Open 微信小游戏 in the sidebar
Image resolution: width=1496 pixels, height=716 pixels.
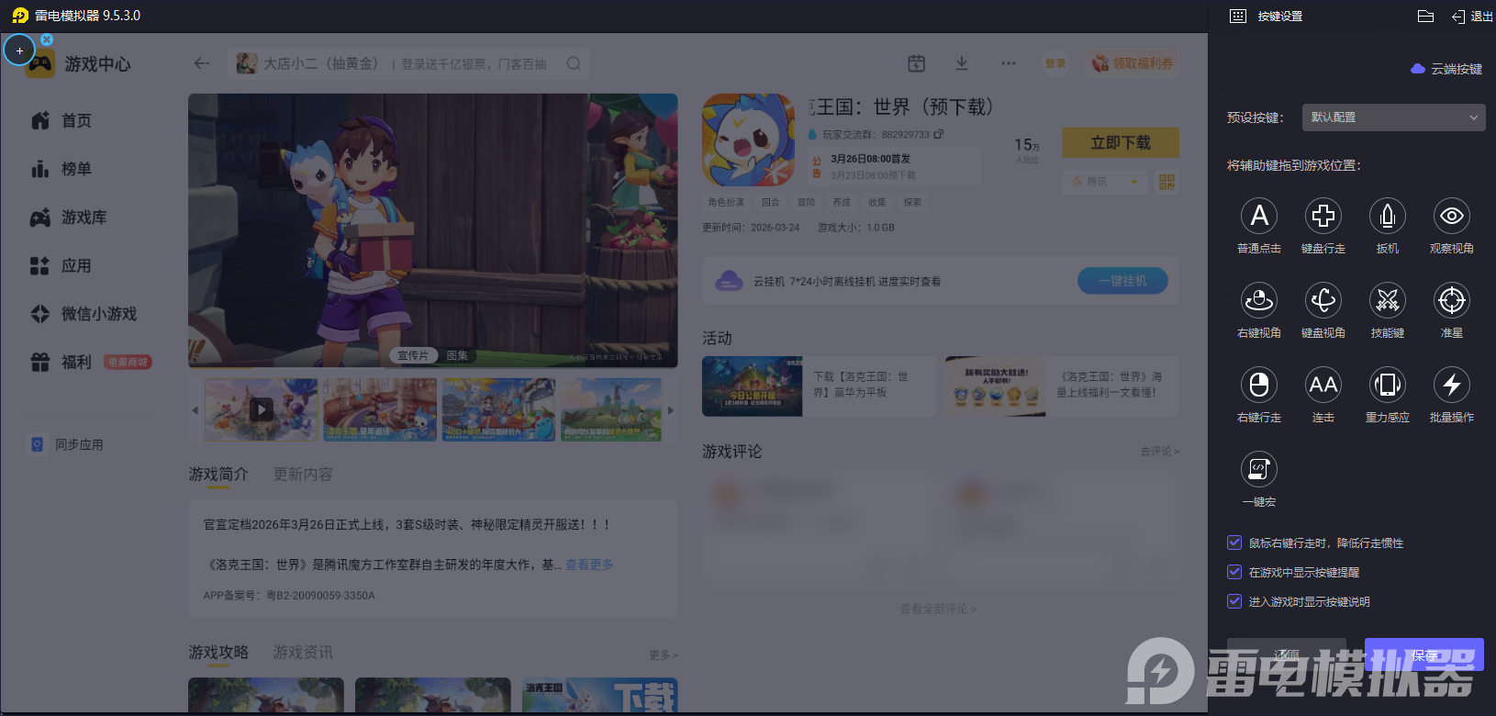coord(84,314)
